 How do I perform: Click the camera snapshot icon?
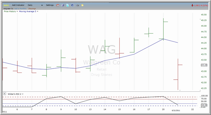(77, 5)
